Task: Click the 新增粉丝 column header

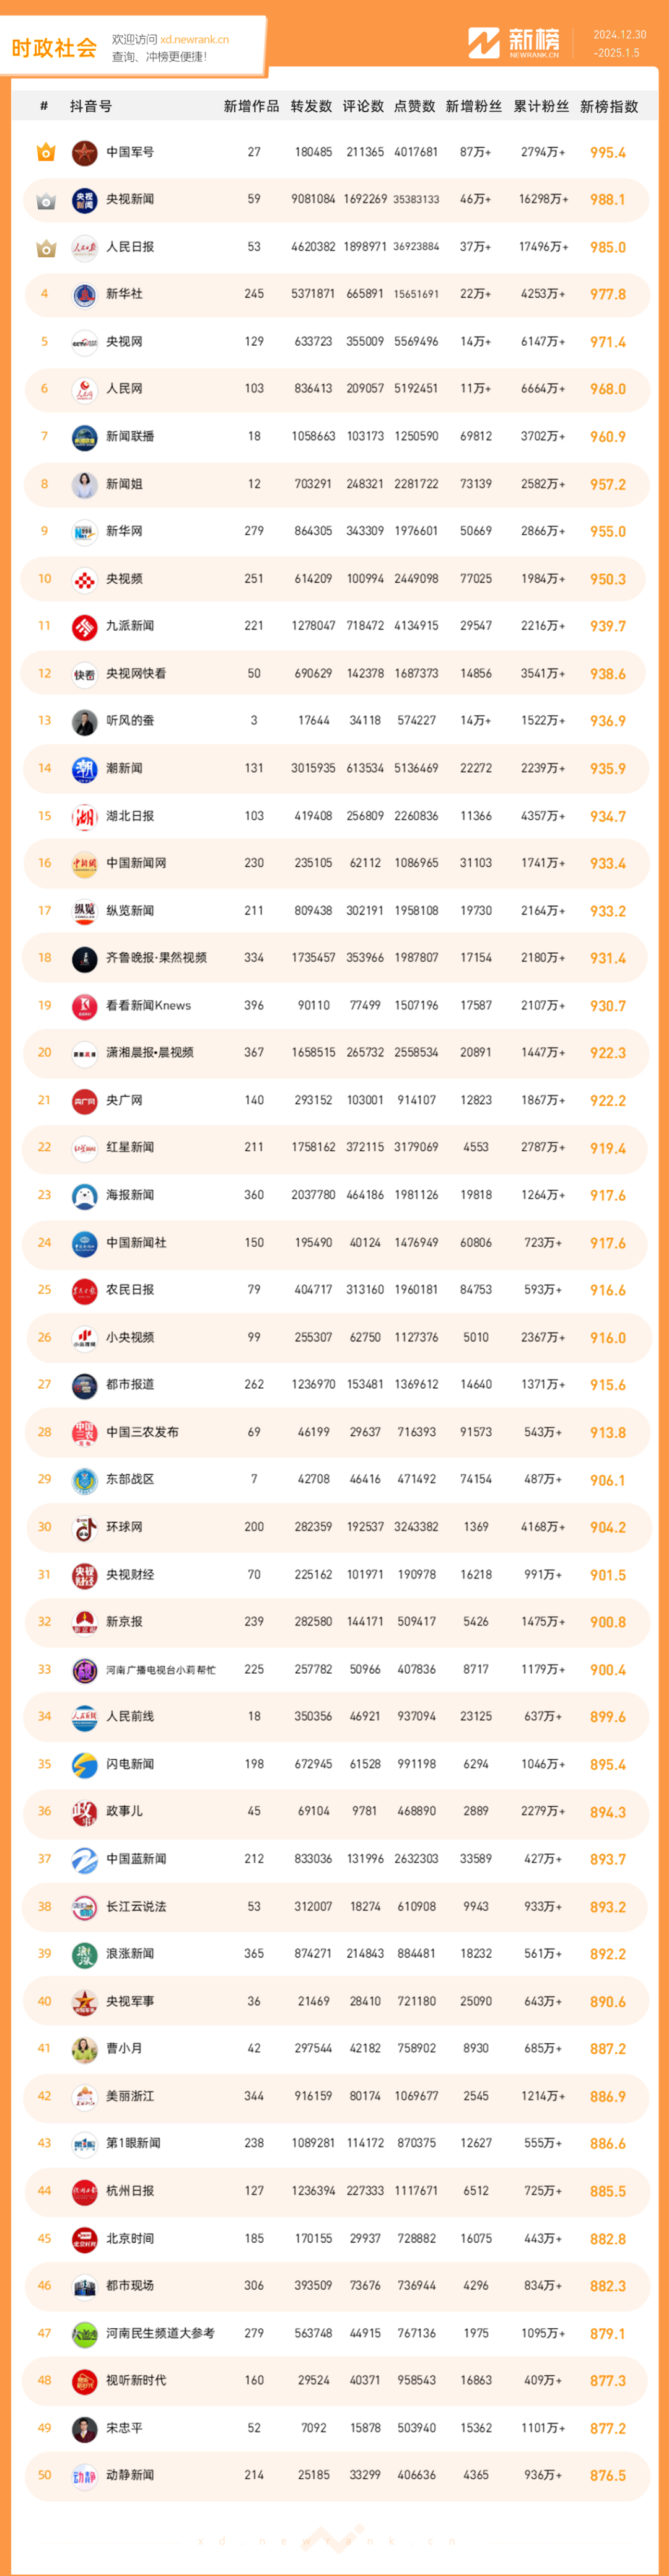Action: (x=473, y=106)
